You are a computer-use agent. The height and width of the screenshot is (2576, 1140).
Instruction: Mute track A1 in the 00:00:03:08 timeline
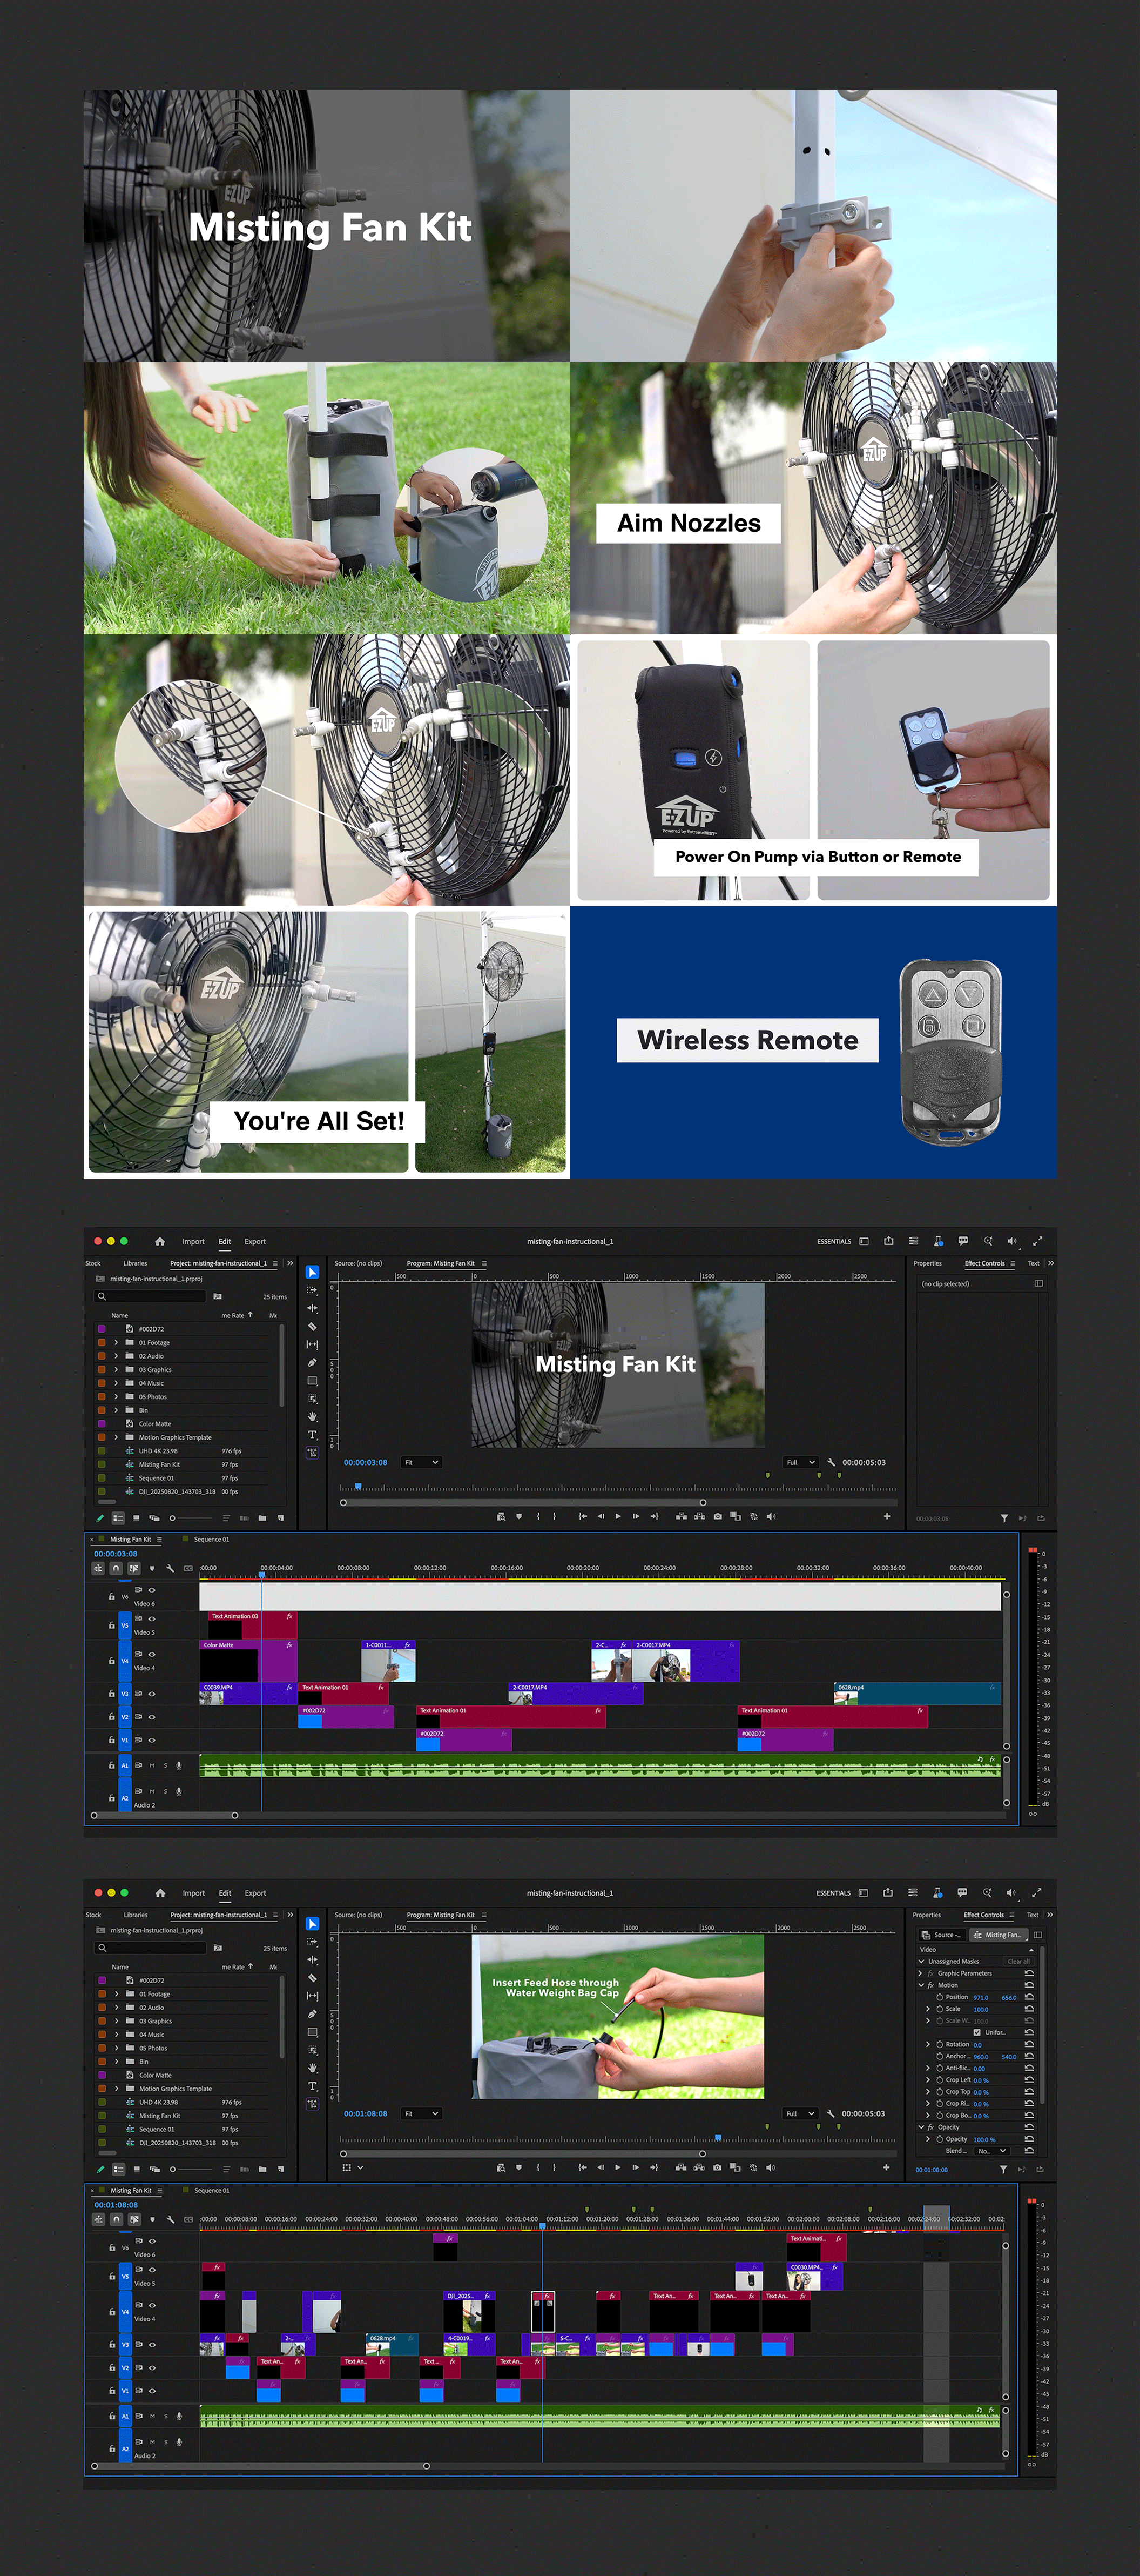pos(152,1766)
